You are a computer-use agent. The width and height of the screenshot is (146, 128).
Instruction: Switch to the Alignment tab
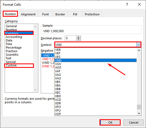point(28,14)
